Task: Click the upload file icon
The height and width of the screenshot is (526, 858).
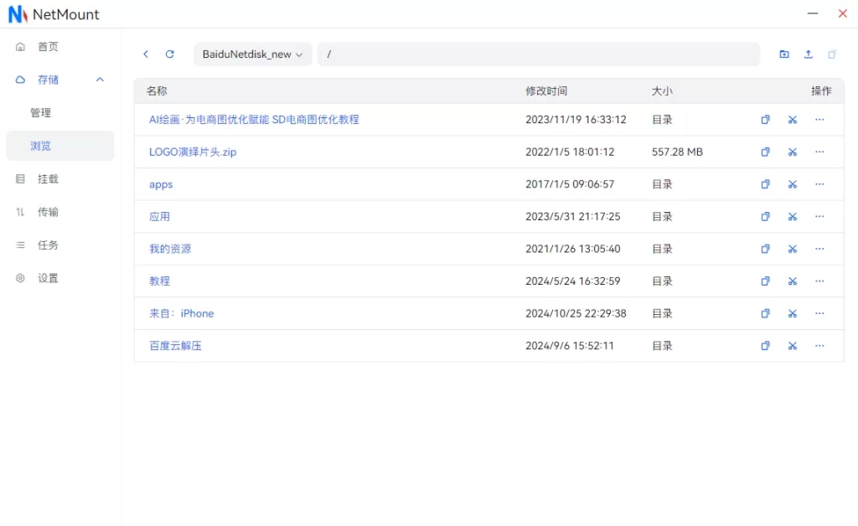Action: pyautogui.click(x=809, y=54)
